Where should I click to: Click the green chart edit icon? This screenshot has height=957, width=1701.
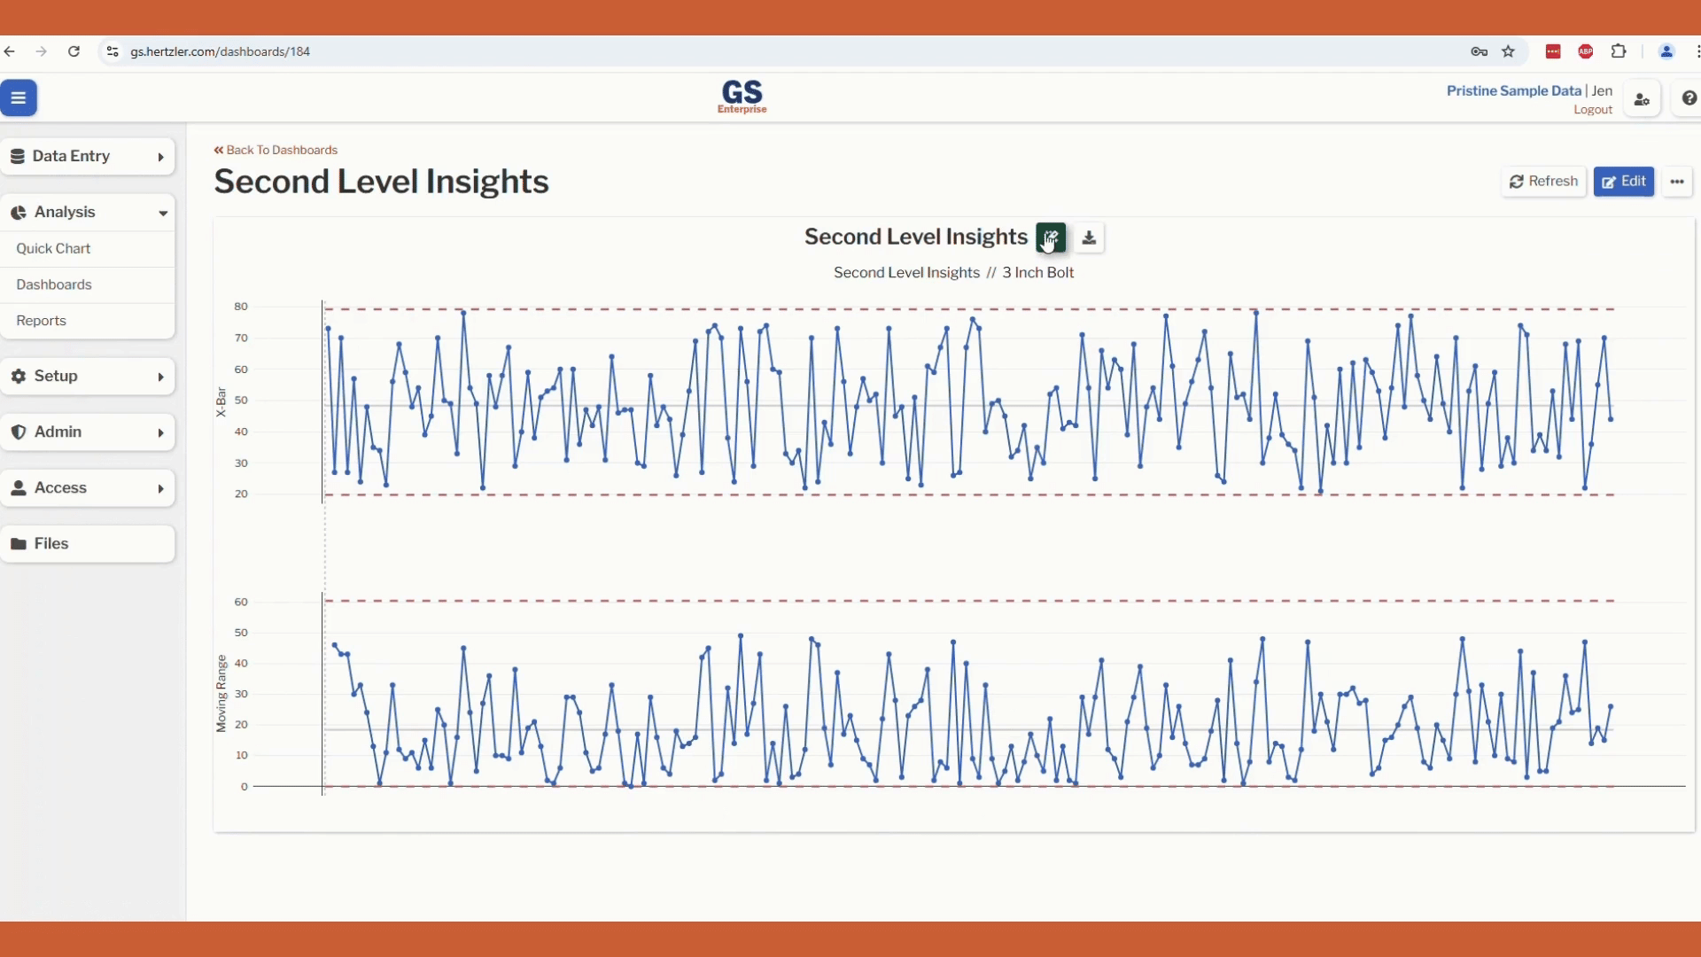(x=1051, y=237)
